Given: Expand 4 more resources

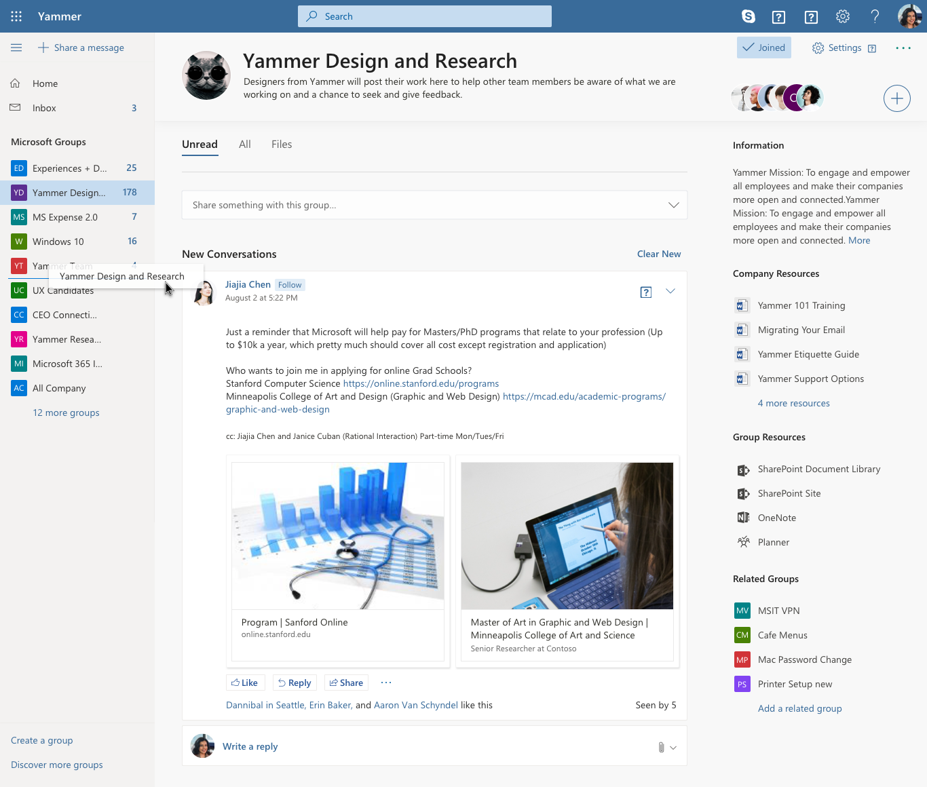Looking at the screenshot, I should [x=794, y=403].
